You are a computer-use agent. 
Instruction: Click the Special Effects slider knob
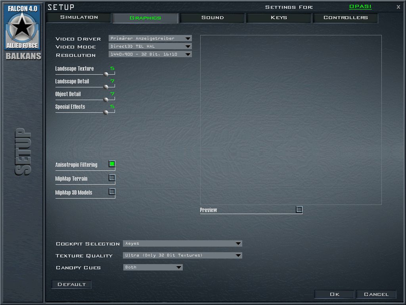pyautogui.click(x=106, y=112)
